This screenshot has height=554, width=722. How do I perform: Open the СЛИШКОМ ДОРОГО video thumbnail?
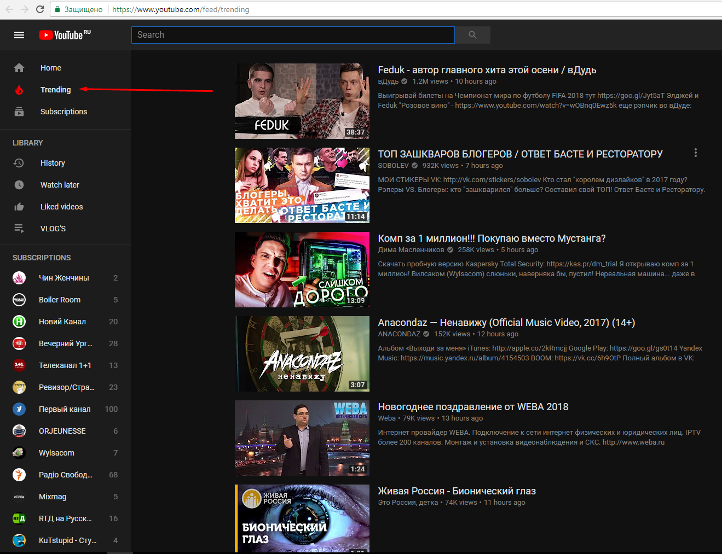tap(302, 270)
